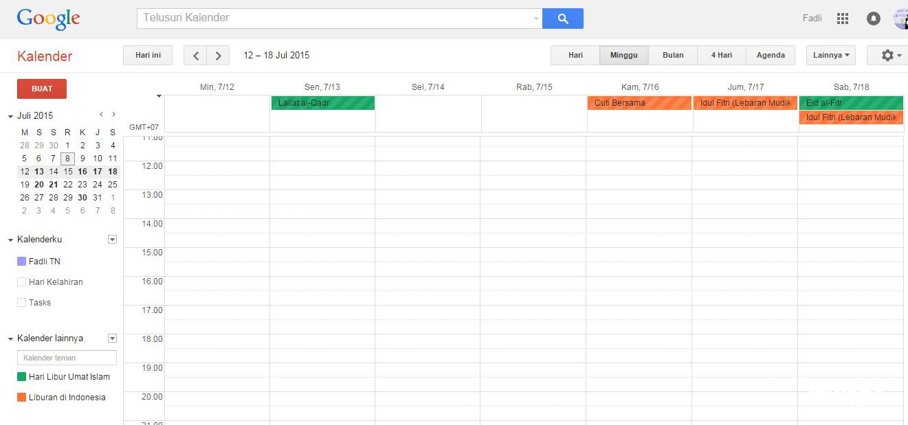
Task: Click the Hari ini button
Action: click(148, 56)
